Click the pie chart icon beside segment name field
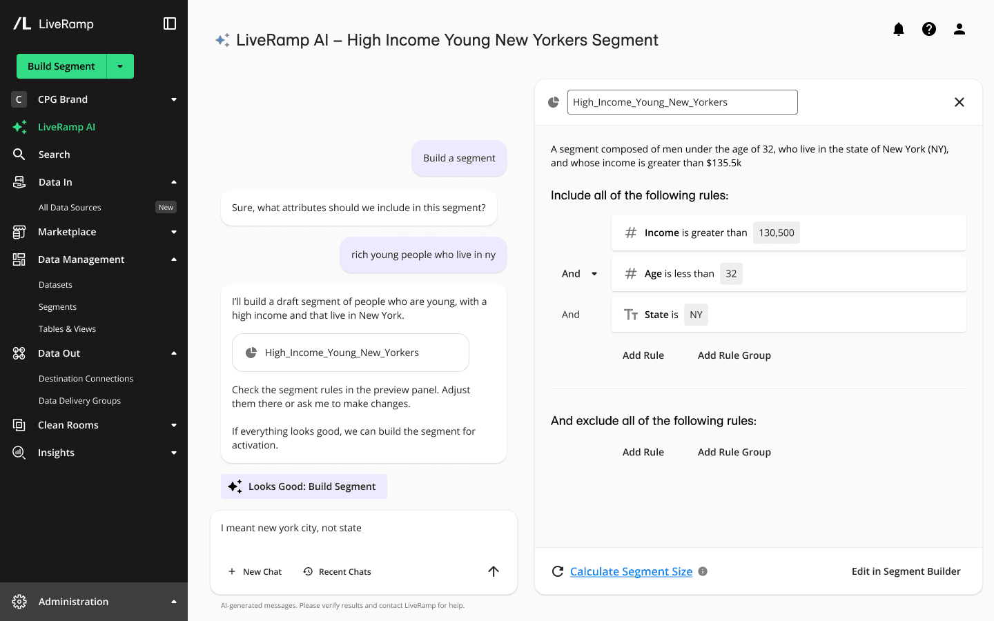Screen dimensions: 994x621 tap(554, 102)
